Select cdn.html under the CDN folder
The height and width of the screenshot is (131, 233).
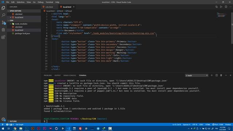[x=19, y=27]
